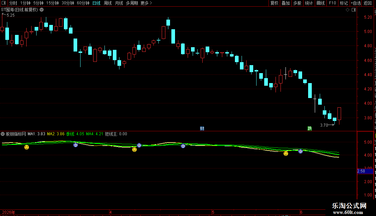
Task: Open indicator dropdown beside 股朋指标网
Action: (3, 134)
